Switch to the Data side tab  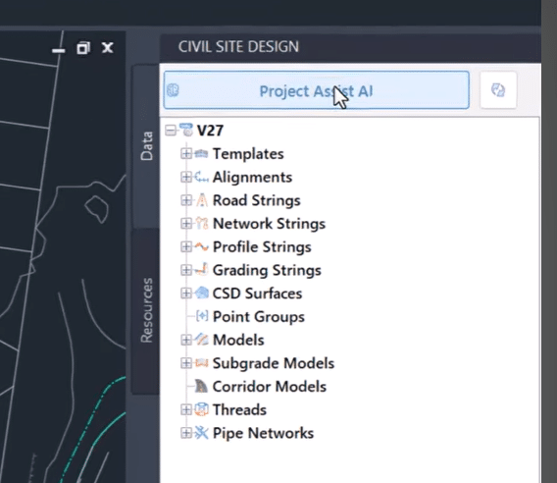pyautogui.click(x=146, y=146)
